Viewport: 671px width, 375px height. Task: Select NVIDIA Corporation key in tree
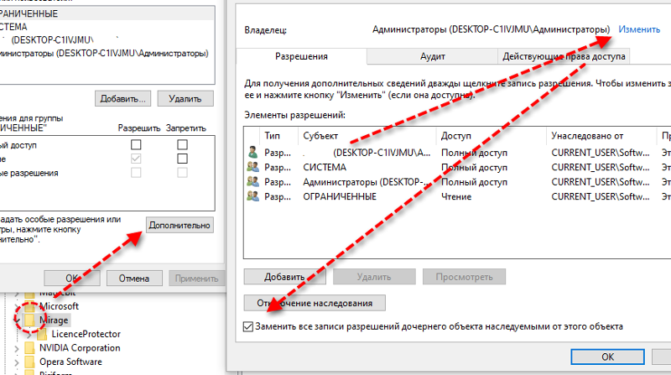pyautogui.click(x=80, y=348)
